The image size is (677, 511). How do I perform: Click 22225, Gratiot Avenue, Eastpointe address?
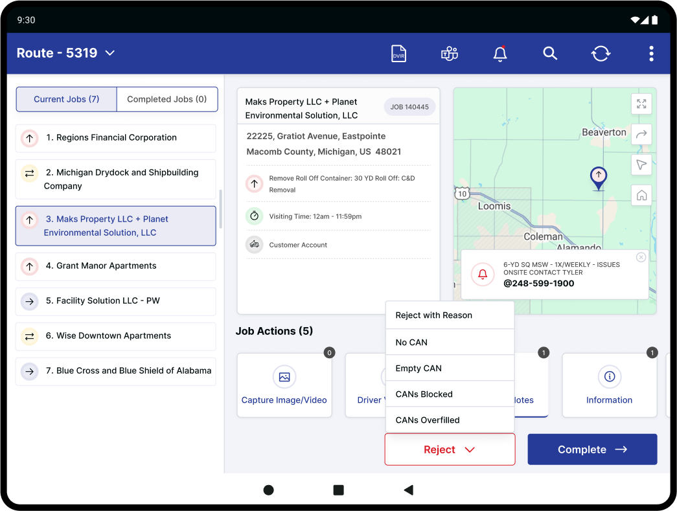tap(316, 137)
